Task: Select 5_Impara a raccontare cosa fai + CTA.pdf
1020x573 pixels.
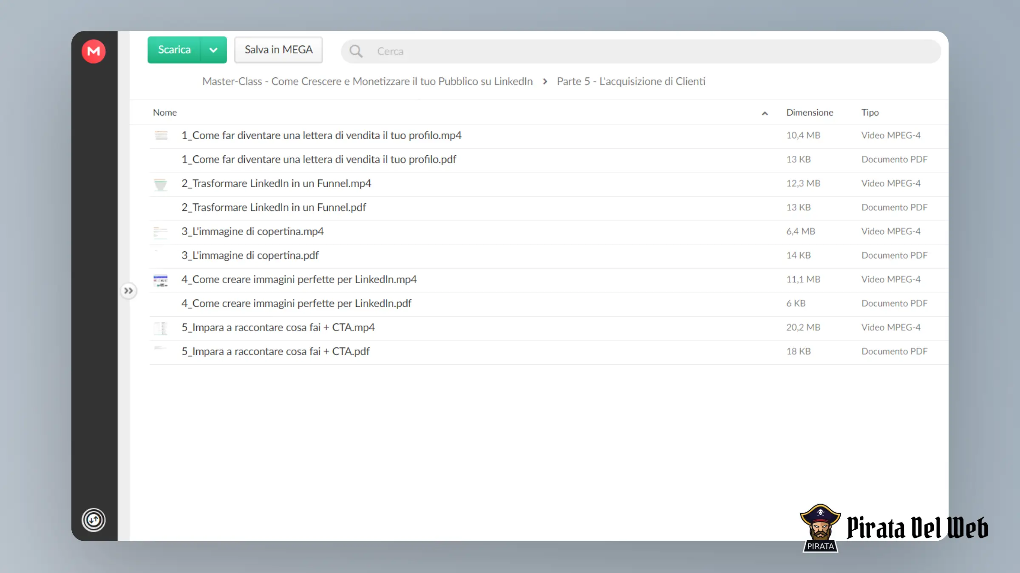Action: (549, 351)
